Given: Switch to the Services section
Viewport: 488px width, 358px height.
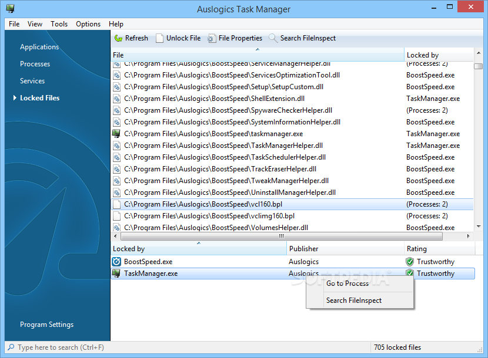Looking at the screenshot, I should click(x=32, y=81).
